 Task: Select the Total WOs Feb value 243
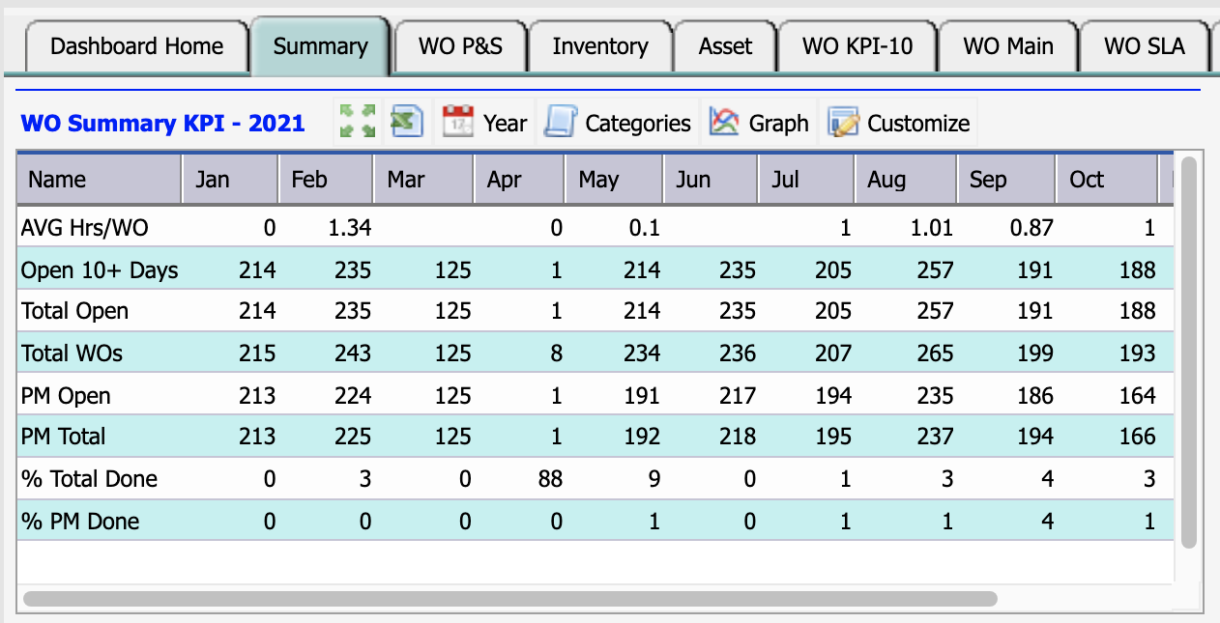[x=352, y=354]
